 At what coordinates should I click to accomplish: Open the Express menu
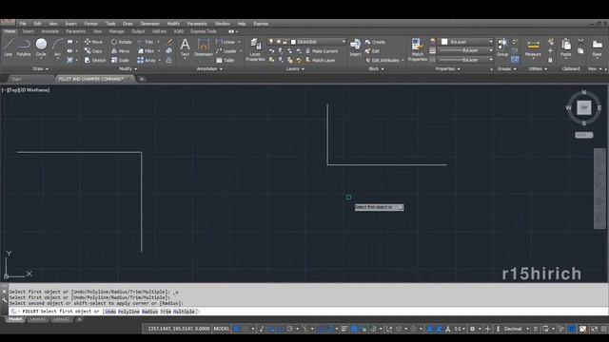[261, 24]
